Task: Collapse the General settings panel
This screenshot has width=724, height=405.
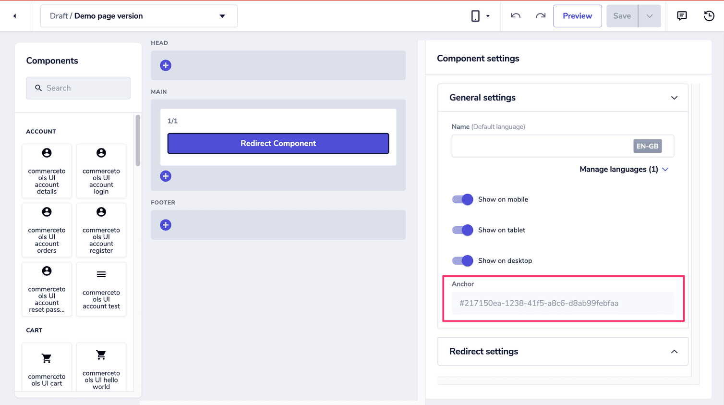Action: 674,97
